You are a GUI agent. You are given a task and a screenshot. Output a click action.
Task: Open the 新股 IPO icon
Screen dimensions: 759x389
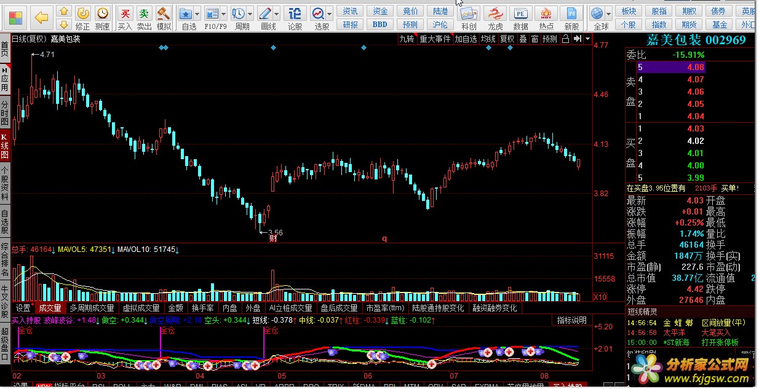(571, 18)
